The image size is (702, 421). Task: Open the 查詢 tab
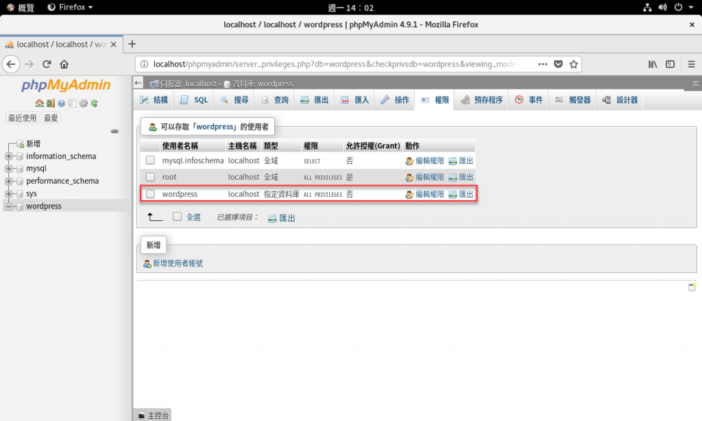[274, 100]
